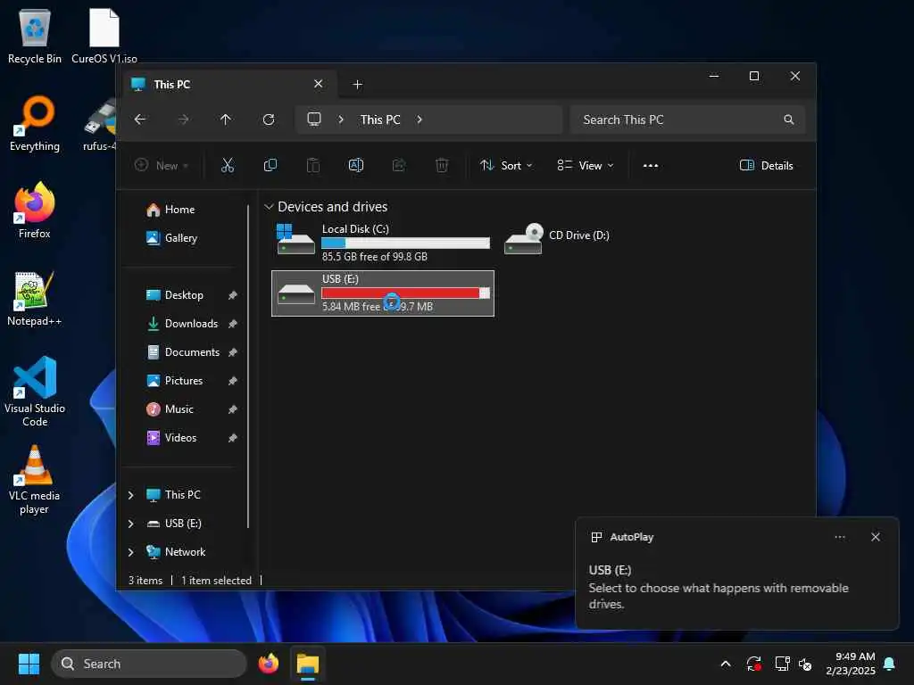
Task: Expand Network in the navigation tree
Action: pos(130,552)
